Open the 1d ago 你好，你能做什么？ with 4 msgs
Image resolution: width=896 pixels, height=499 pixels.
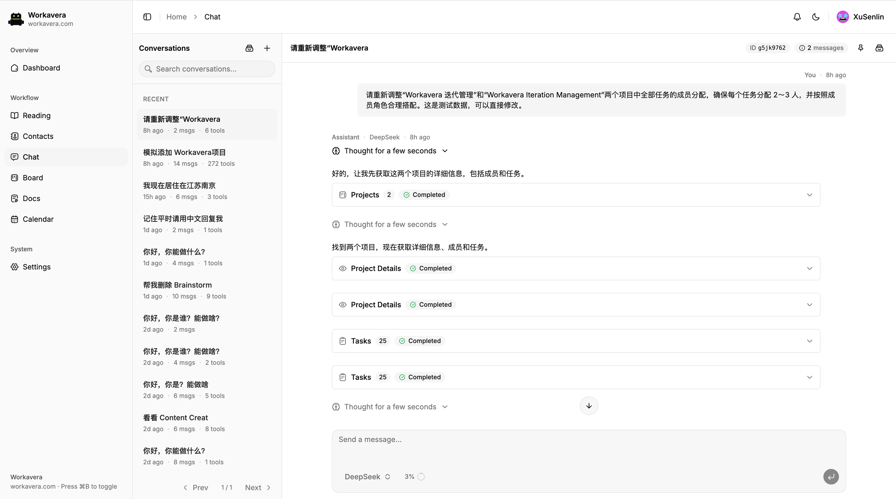pos(207,257)
